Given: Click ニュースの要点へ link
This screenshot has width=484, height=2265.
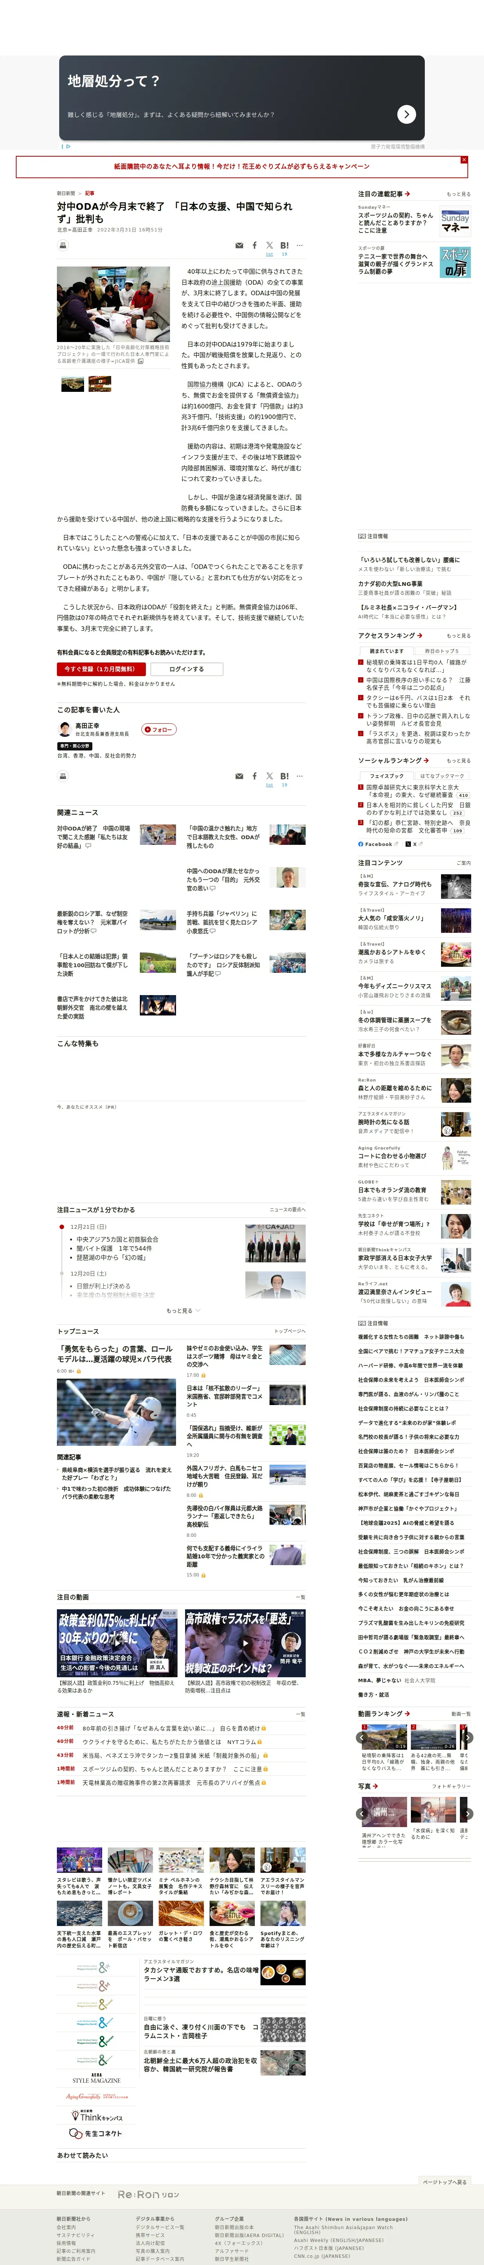Looking at the screenshot, I should 287,1210.
